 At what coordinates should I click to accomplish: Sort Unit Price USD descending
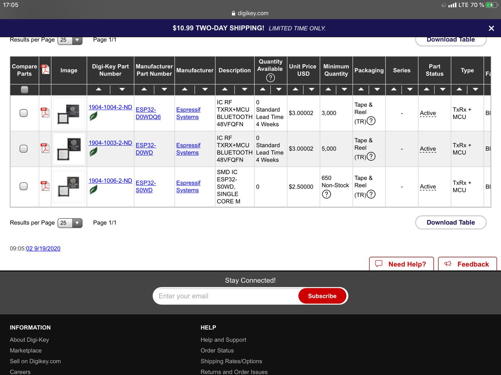(x=312, y=89)
